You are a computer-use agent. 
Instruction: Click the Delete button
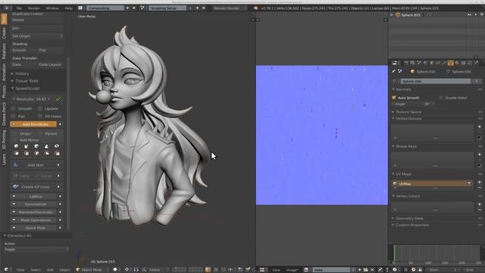point(37,20)
